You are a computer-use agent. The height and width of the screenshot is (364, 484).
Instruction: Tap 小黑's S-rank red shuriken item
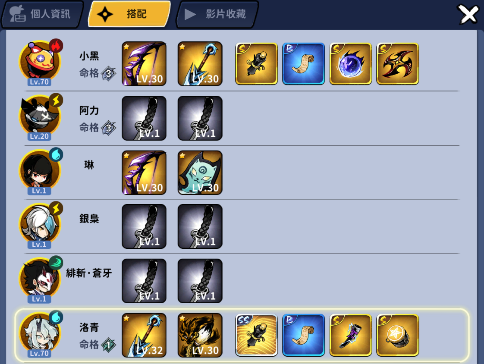[398, 63]
